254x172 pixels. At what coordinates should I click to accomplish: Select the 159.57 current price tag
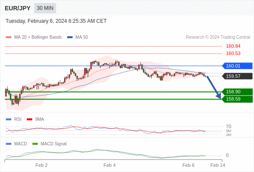237,76
